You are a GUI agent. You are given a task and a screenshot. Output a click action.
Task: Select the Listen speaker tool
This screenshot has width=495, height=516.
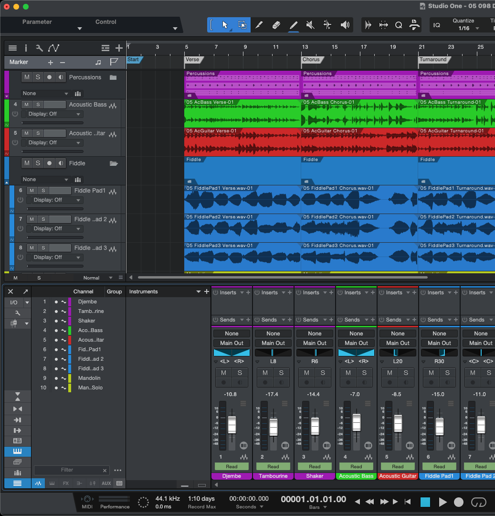click(x=345, y=25)
